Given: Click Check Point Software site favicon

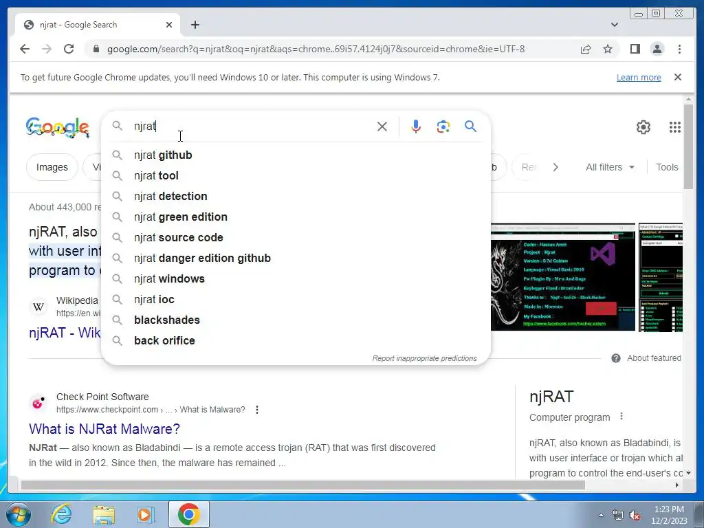Looking at the screenshot, I should 38,403.
